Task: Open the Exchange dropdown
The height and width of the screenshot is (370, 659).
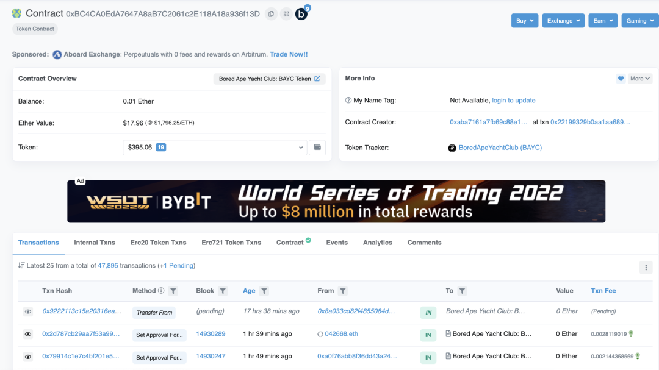Action: 563,21
